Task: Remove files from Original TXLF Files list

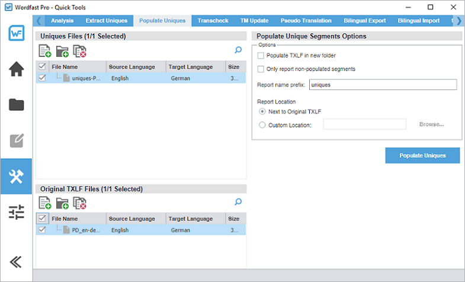Action: coord(79,203)
